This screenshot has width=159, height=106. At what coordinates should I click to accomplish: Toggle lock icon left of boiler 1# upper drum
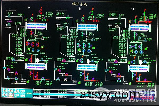[x=26, y=20]
